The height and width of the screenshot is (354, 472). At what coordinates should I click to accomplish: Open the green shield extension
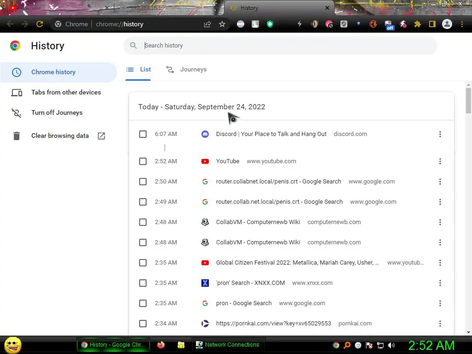click(270, 24)
